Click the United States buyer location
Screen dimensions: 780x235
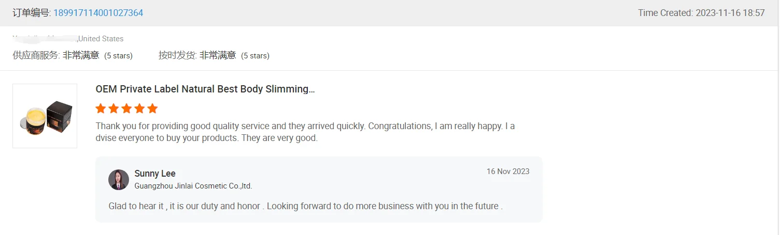pyautogui.click(x=101, y=39)
